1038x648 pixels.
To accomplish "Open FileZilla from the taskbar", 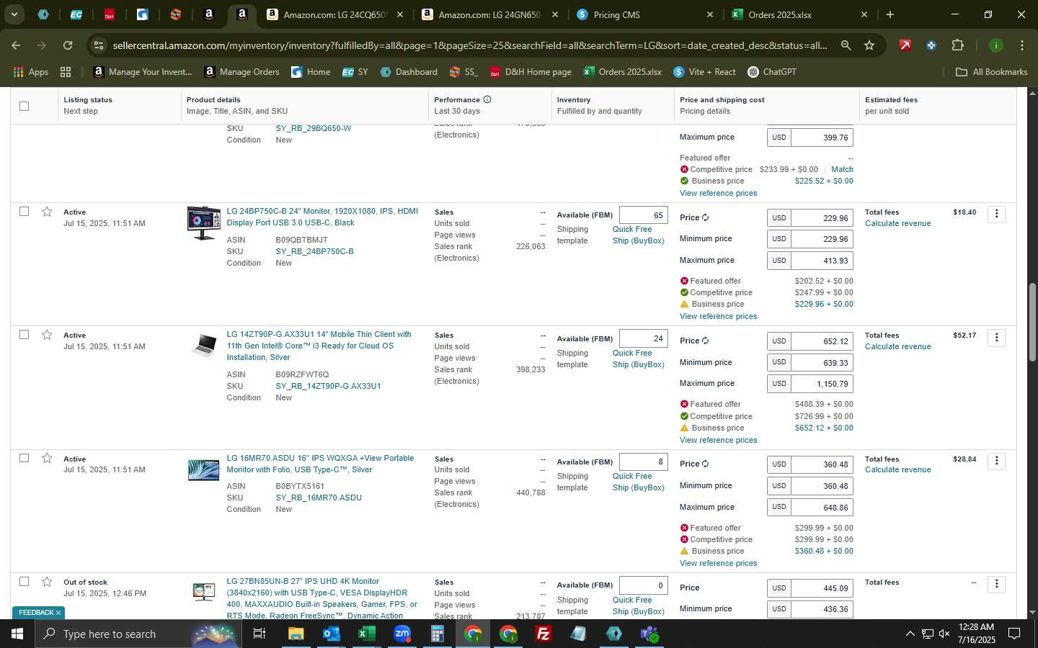I will click(x=544, y=634).
